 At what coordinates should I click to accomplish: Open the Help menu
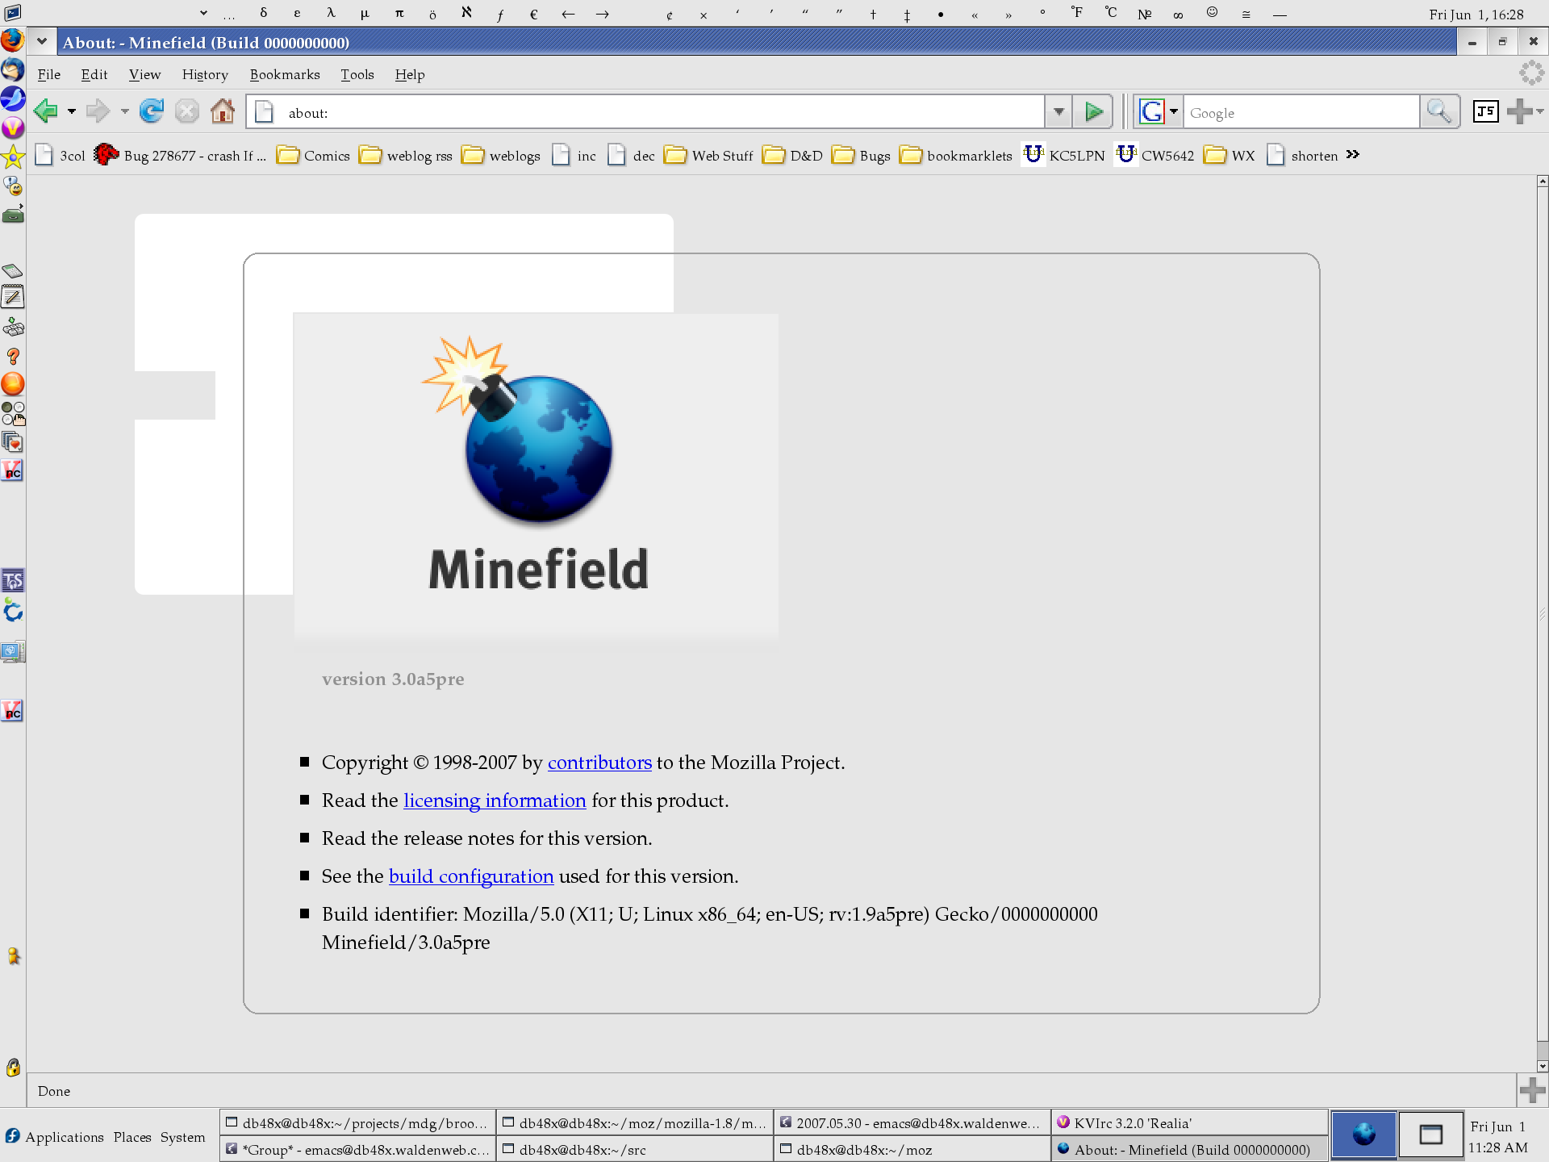(x=410, y=74)
